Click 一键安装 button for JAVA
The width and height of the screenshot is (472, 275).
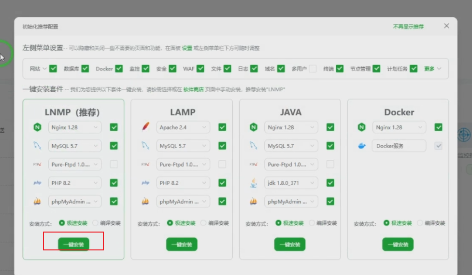[289, 244]
